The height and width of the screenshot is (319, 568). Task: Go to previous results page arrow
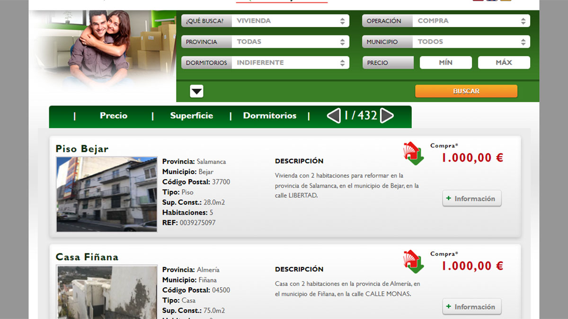pos(334,116)
